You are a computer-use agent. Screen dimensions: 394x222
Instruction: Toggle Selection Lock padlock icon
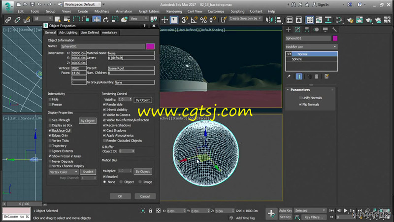pyautogui.click(x=151, y=211)
